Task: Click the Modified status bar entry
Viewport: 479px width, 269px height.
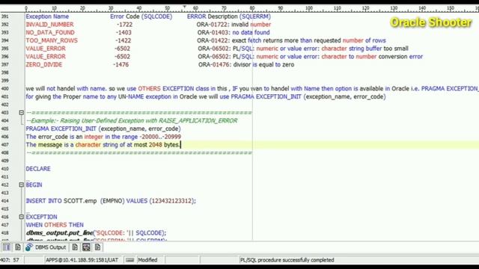Action: 147,260
